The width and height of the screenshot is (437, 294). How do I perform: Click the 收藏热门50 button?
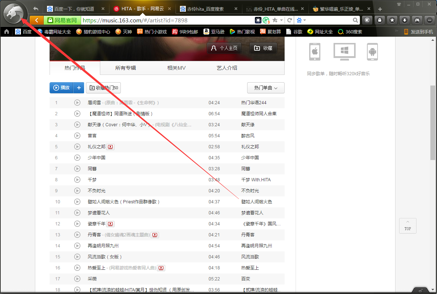[x=103, y=88]
